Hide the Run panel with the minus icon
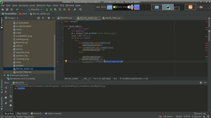The image size is (211, 118). pyautogui.click(x=205, y=83)
